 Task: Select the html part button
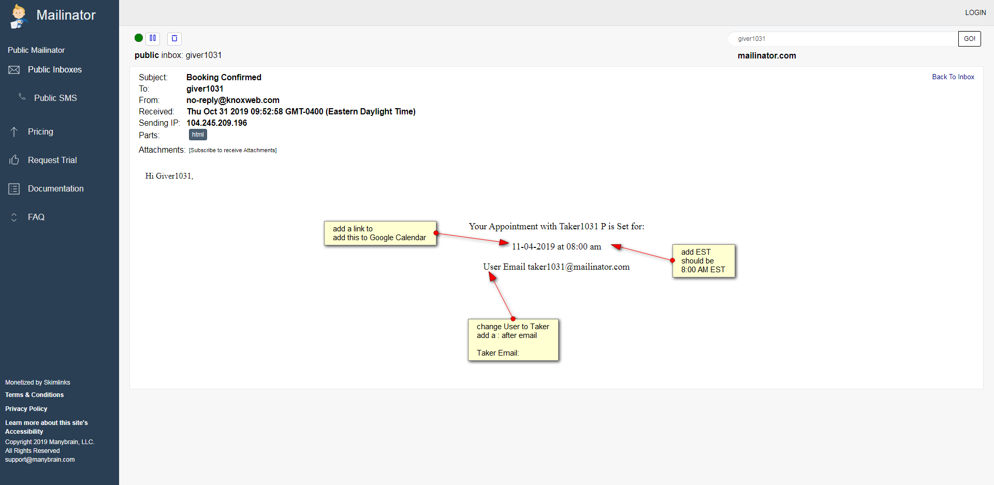tap(198, 135)
